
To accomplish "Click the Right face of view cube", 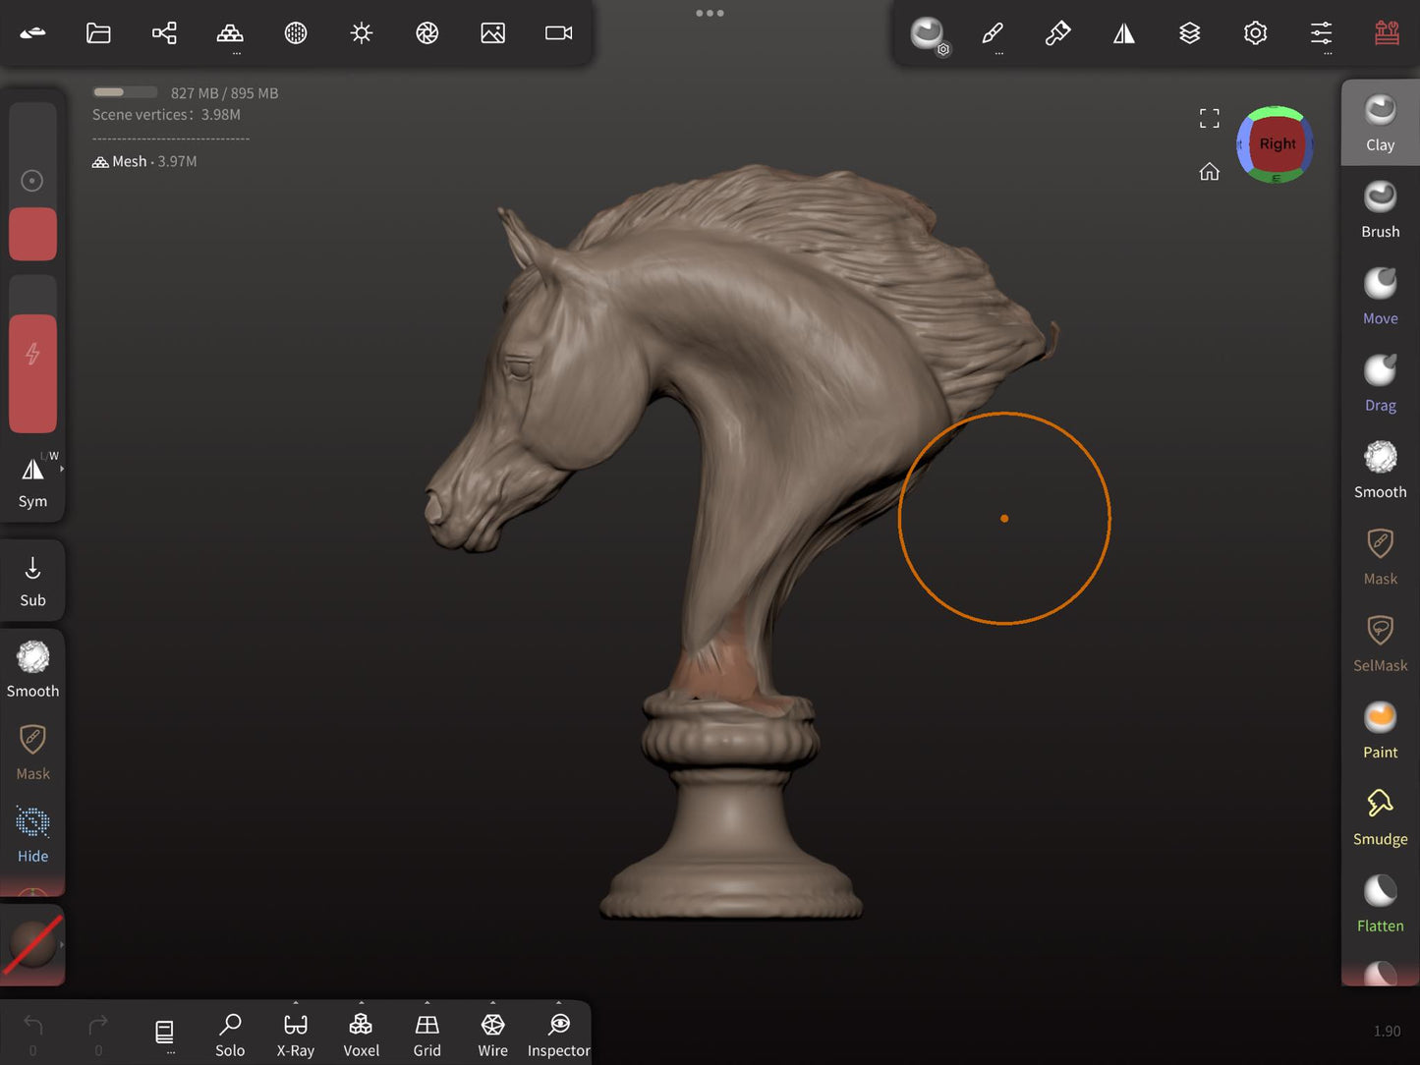I will (x=1277, y=143).
